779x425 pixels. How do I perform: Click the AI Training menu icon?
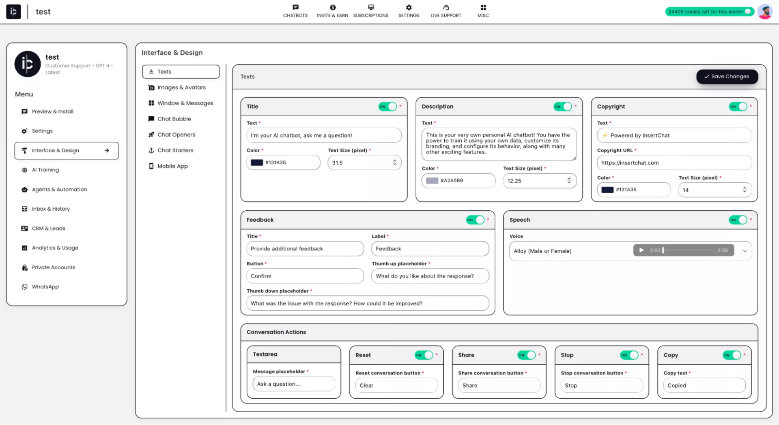tap(24, 170)
